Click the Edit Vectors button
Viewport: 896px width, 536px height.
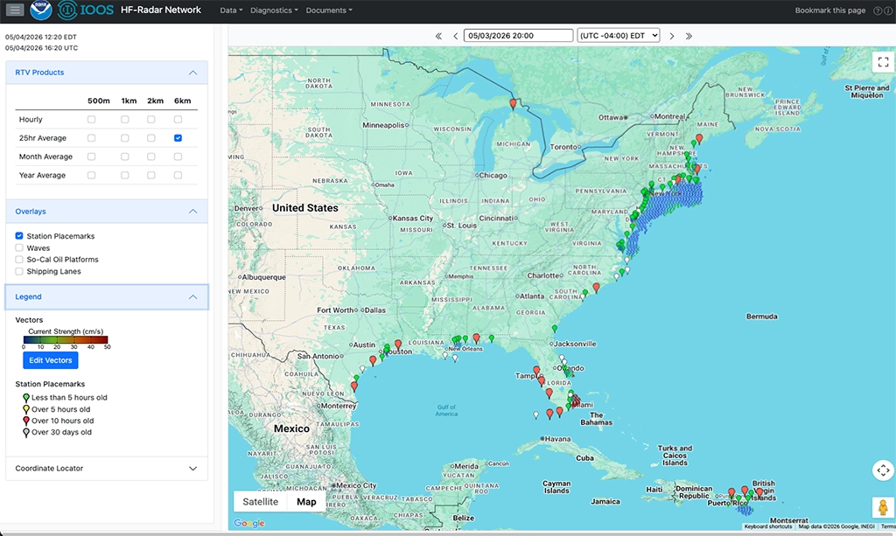click(x=50, y=360)
